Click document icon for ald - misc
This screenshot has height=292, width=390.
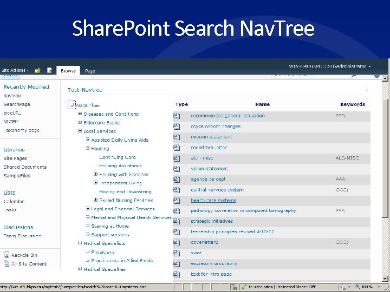[x=177, y=158]
